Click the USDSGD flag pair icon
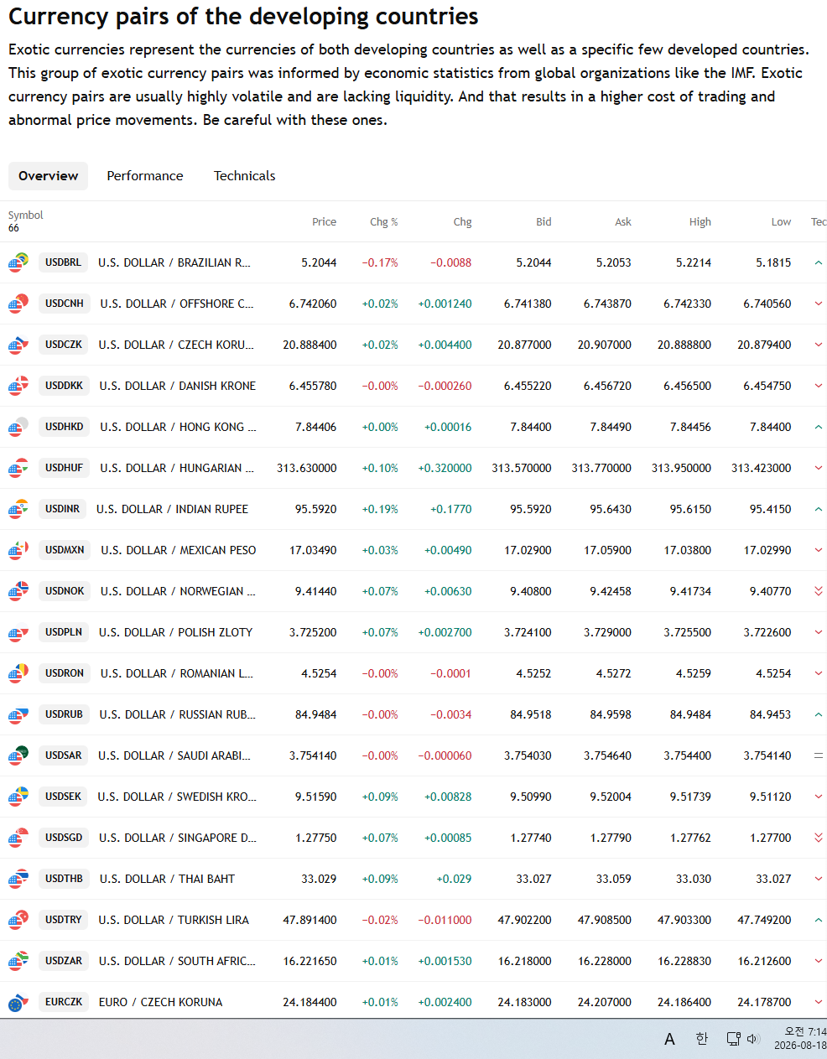This screenshot has height=1059, width=827. [18, 838]
